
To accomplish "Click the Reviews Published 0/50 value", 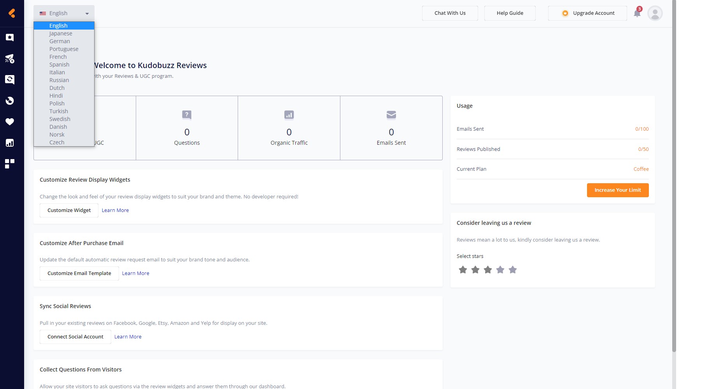I will [643, 149].
